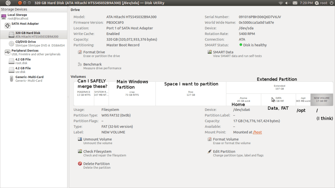Screen dimensions: 335x188
Task: Select the root.disk 4.2 GB file
Action: tap(23, 61)
